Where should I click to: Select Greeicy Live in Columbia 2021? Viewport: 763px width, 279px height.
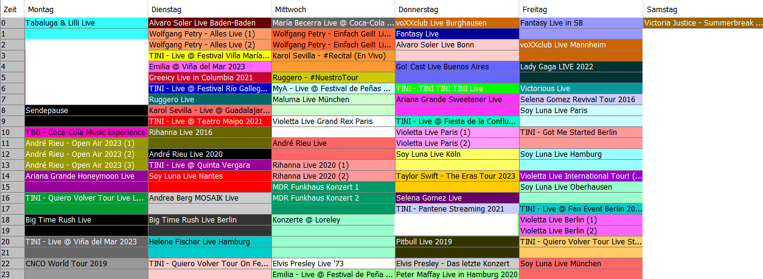[x=209, y=78]
